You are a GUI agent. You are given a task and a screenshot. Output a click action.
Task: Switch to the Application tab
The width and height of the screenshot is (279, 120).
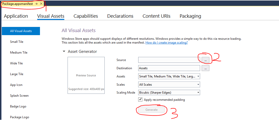pos(16,16)
